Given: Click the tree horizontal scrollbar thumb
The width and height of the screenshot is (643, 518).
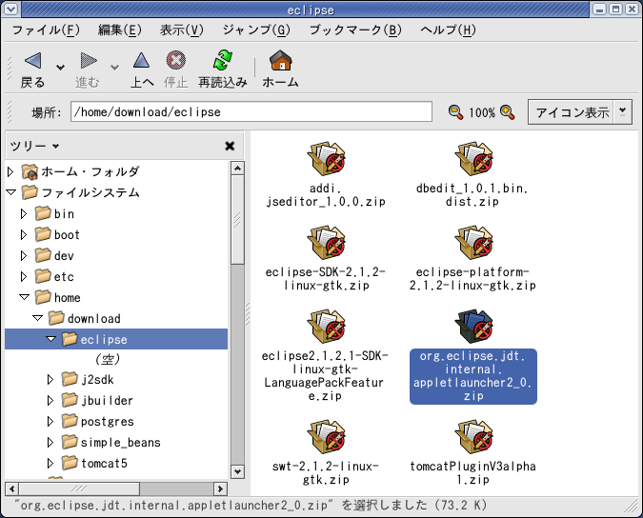Looking at the screenshot, I should pos(79,488).
